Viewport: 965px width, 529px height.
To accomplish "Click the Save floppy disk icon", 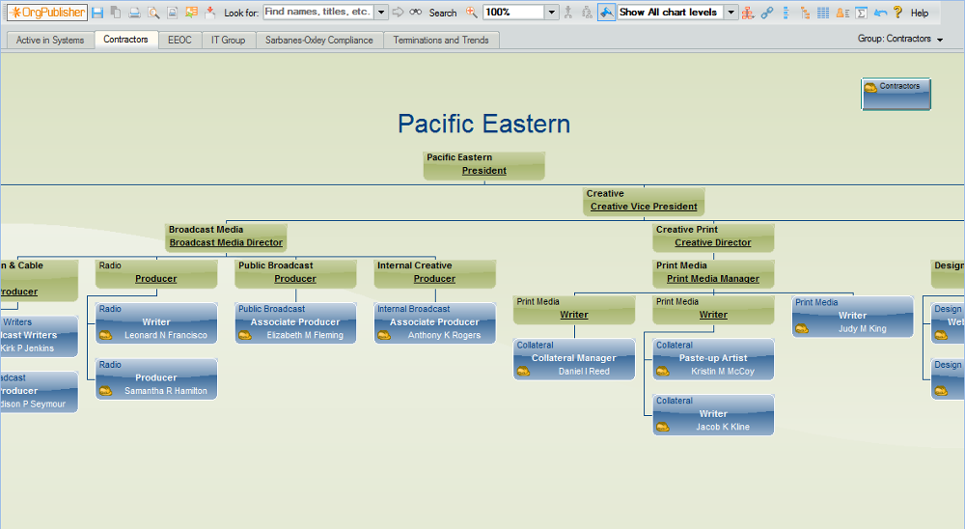I will [x=97, y=13].
